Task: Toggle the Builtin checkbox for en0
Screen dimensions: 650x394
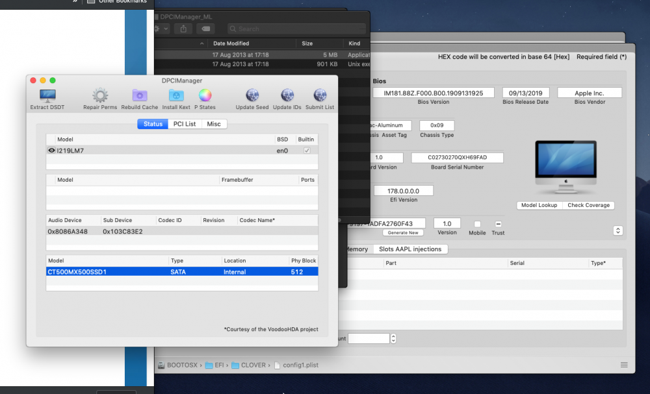Action: pos(307,150)
